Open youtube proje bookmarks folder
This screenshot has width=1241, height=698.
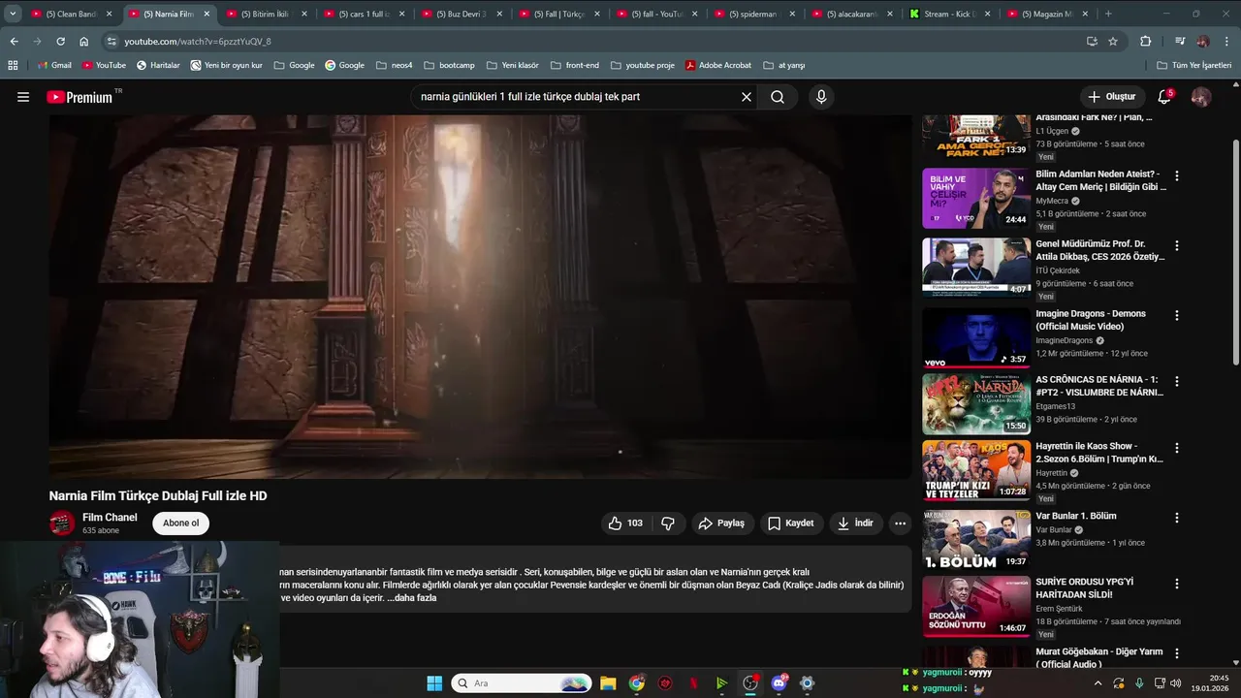click(642, 65)
